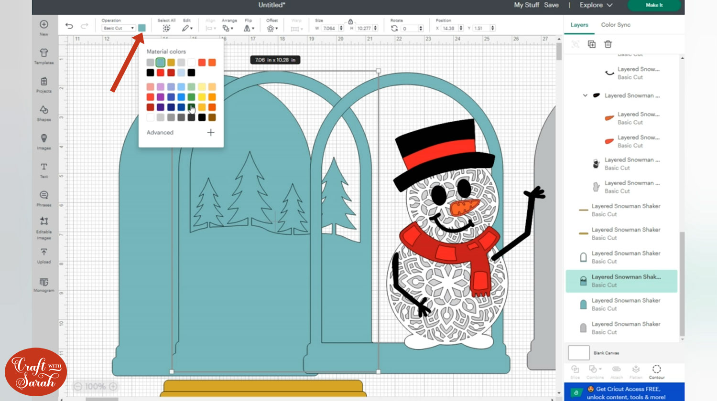
Task: Open the Warp dropdown
Action: pyautogui.click(x=296, y=28)
